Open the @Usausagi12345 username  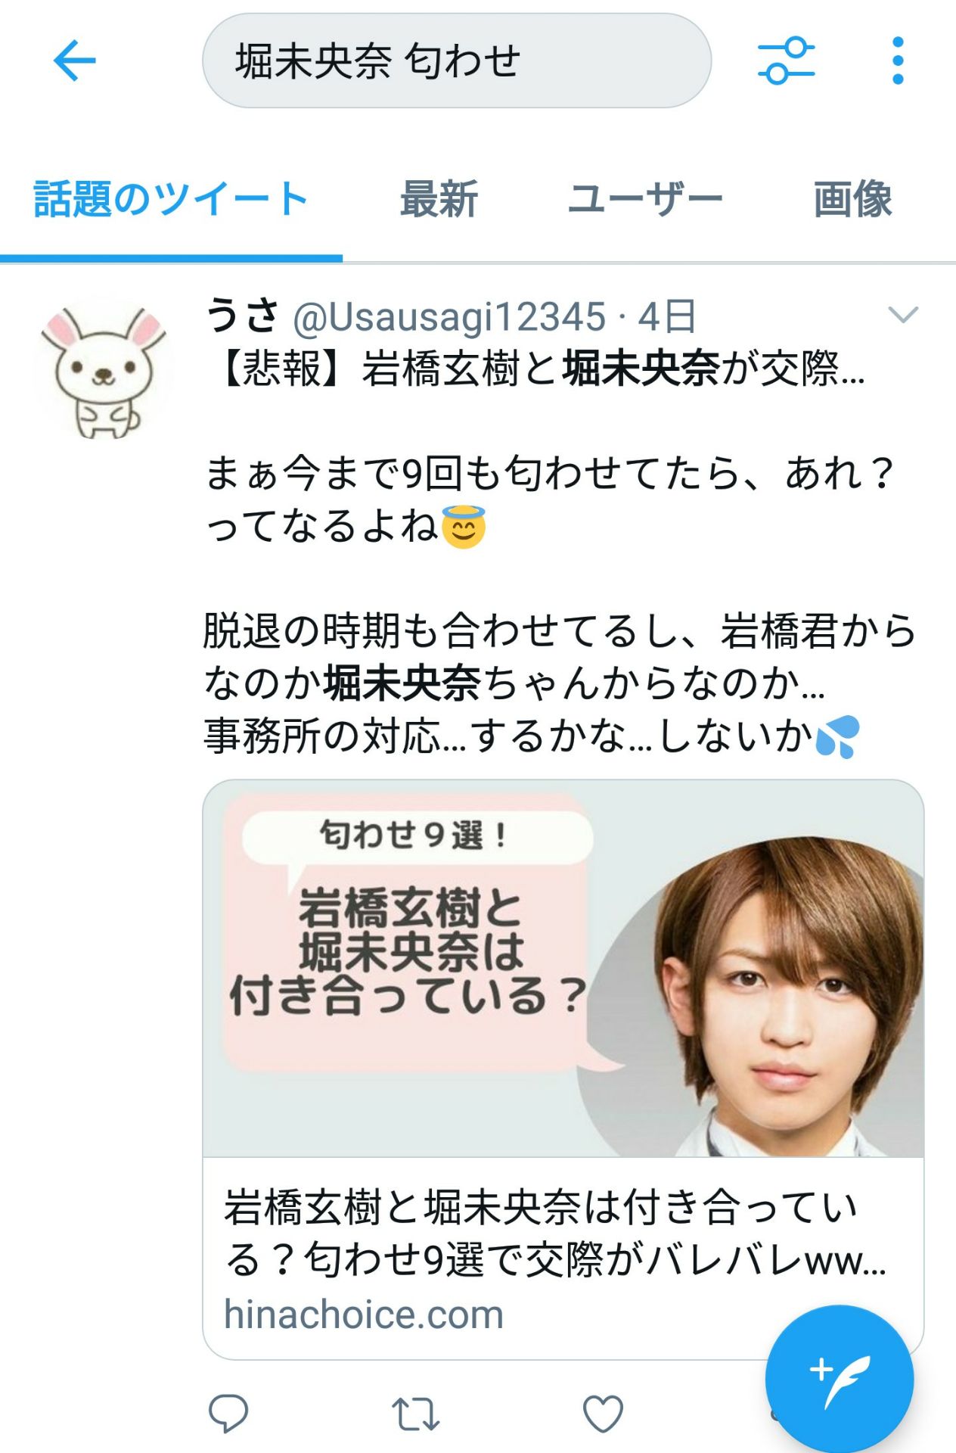[x=449, y=316]
